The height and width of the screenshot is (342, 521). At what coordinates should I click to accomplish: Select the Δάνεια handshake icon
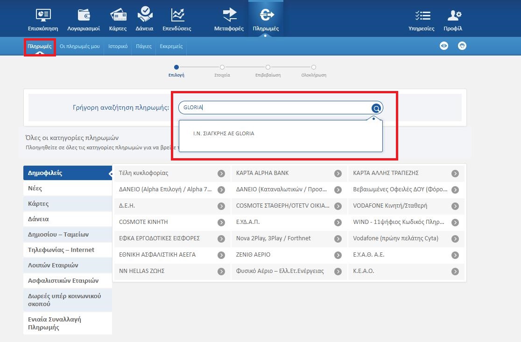click(144, 15)
